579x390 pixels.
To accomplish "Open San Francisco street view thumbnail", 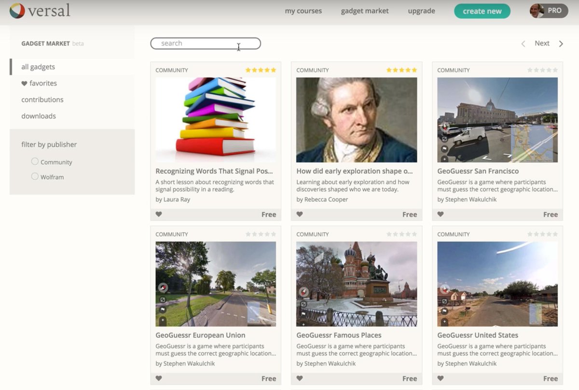I will [497, 120].
